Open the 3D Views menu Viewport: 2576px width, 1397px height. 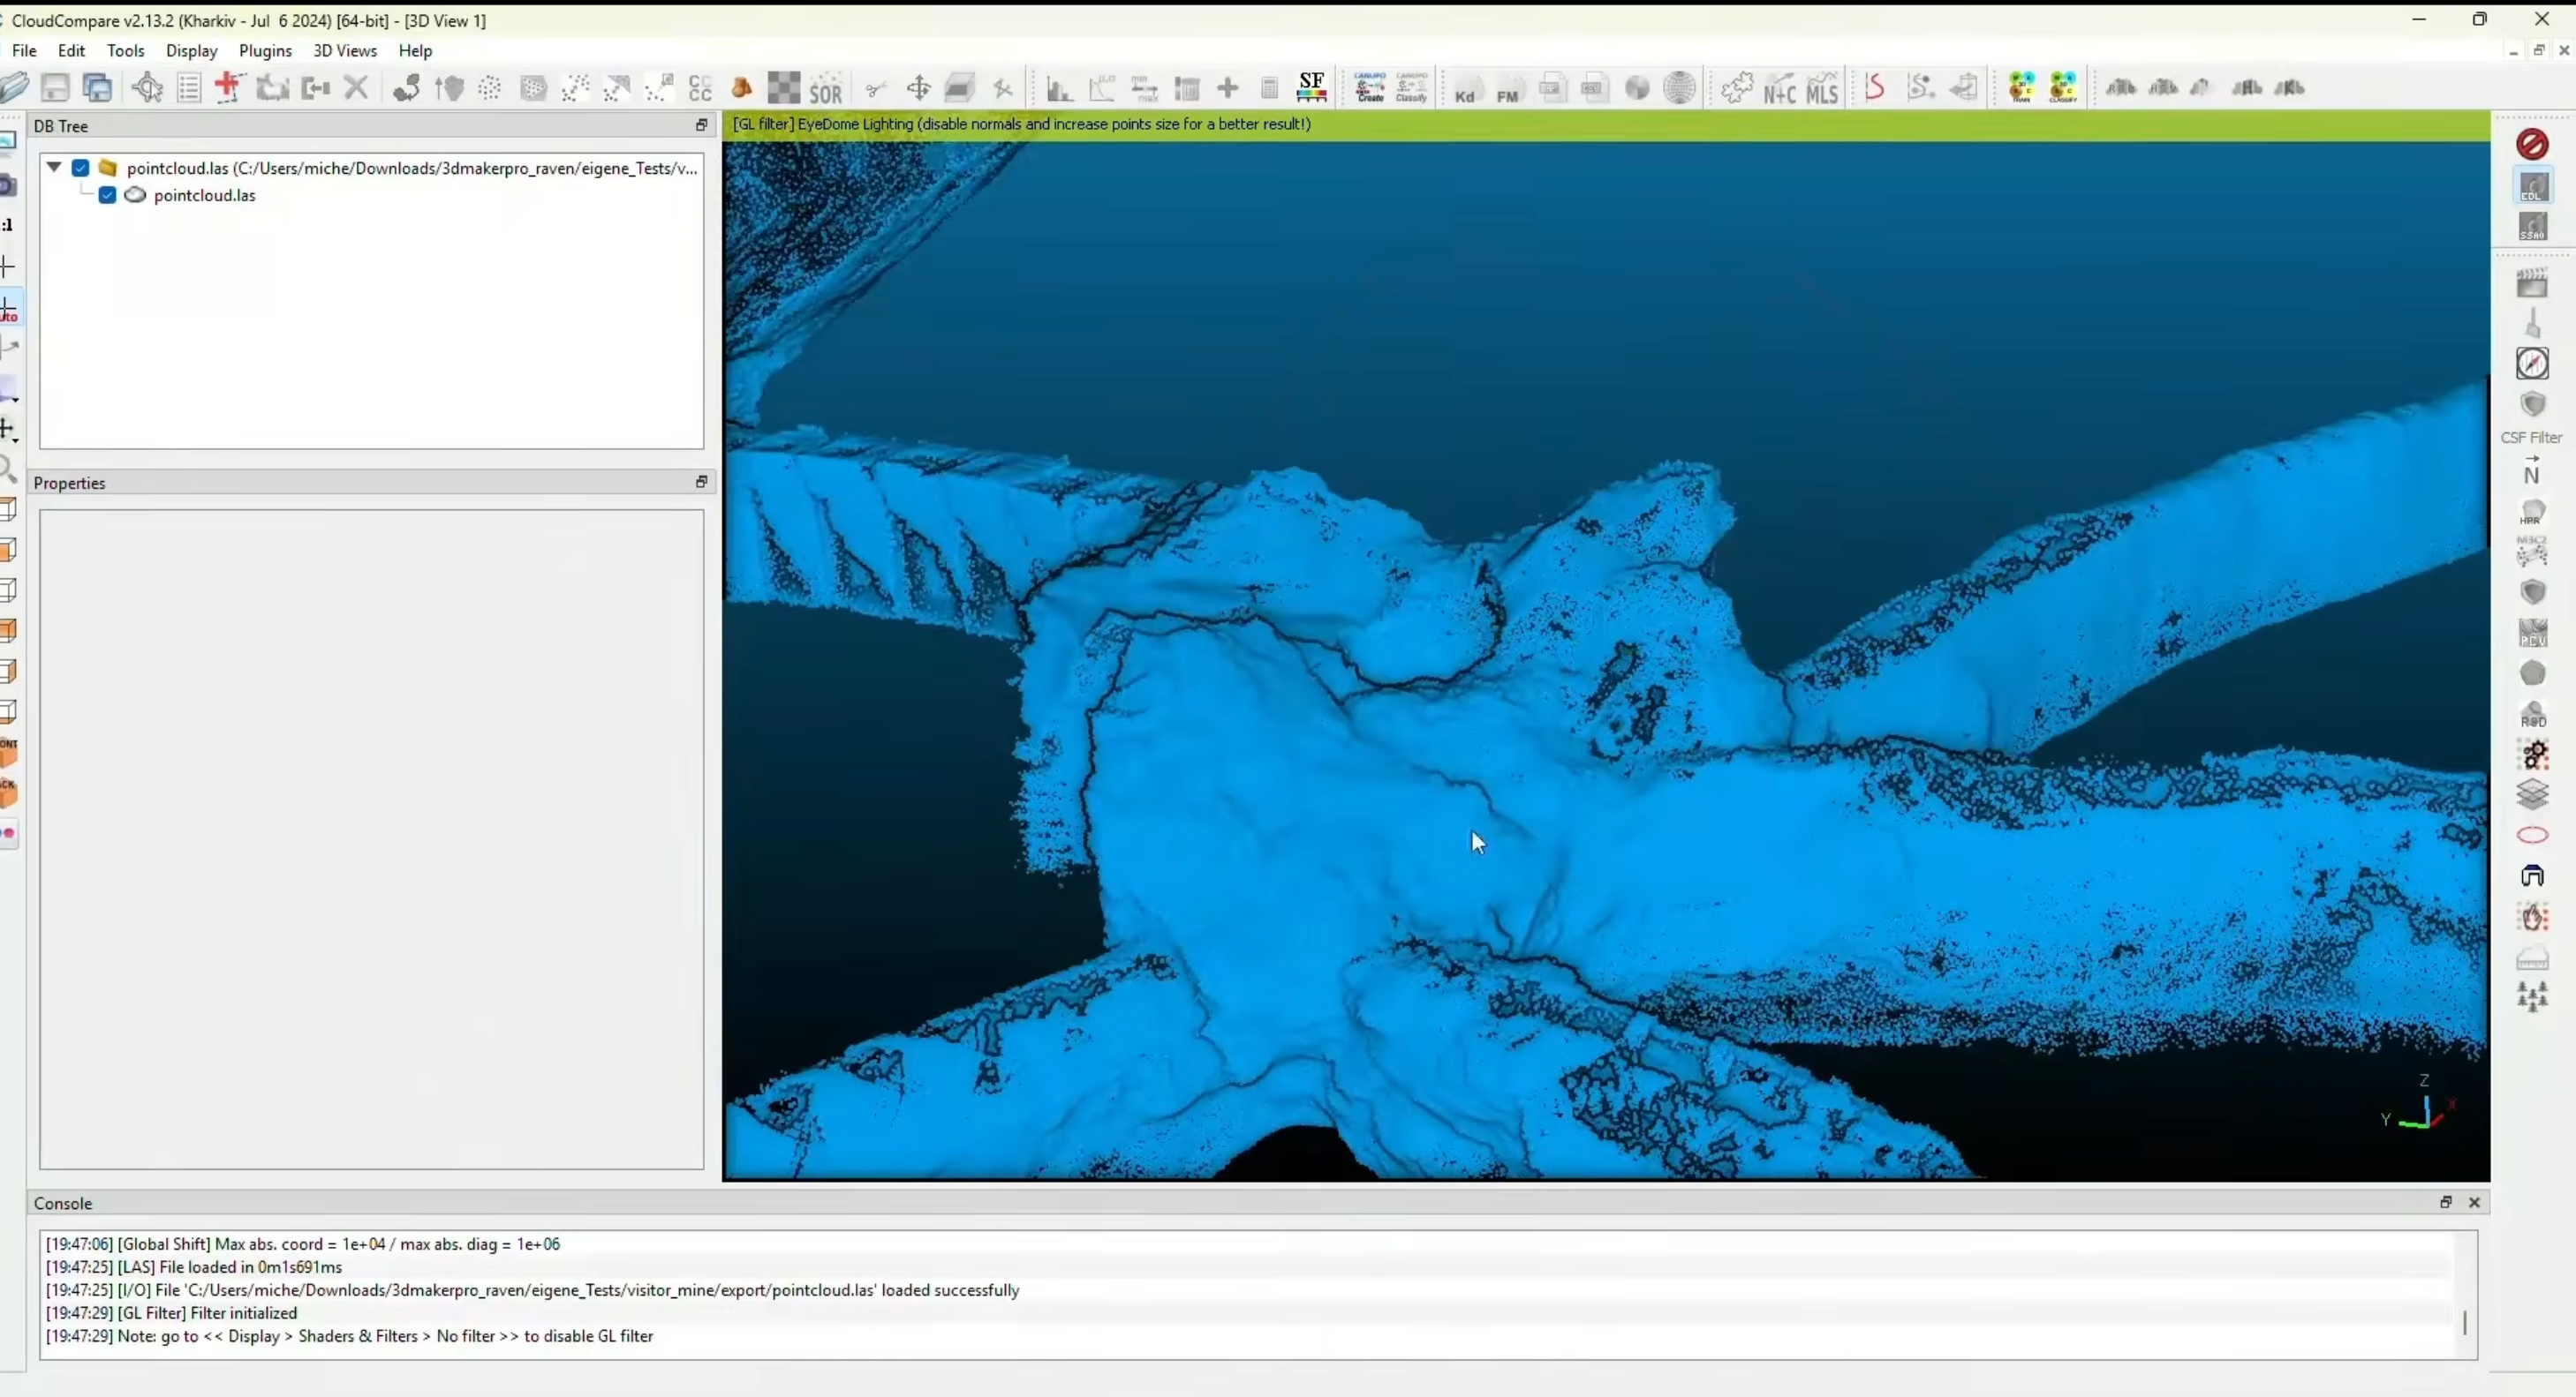(344, 50)
